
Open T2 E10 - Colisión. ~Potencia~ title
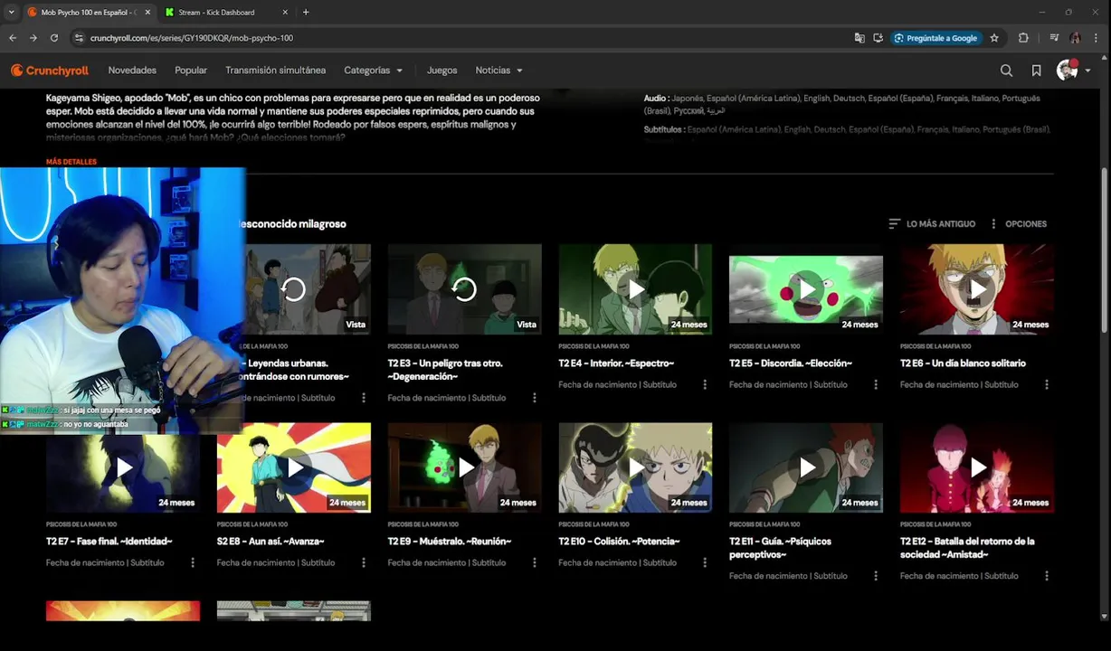tap(619, 542)
